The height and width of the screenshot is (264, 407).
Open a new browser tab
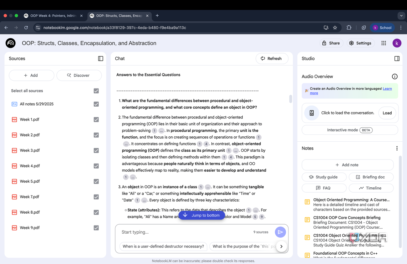click(x=157, y=16)
